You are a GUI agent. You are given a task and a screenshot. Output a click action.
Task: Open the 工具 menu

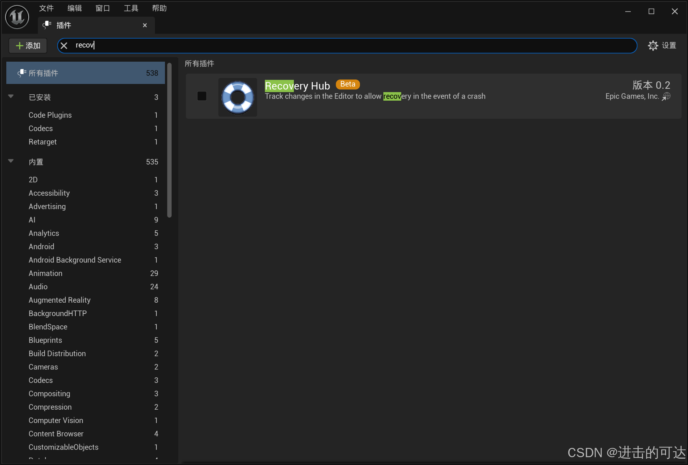coord(131,8)
